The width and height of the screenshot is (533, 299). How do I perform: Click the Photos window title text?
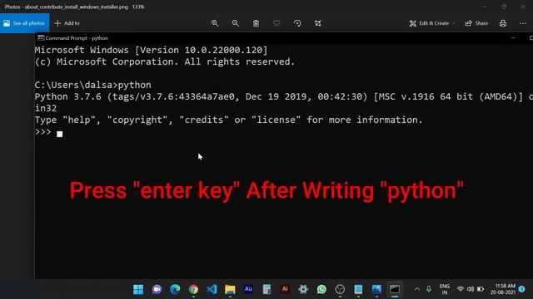tap(74, 7)
